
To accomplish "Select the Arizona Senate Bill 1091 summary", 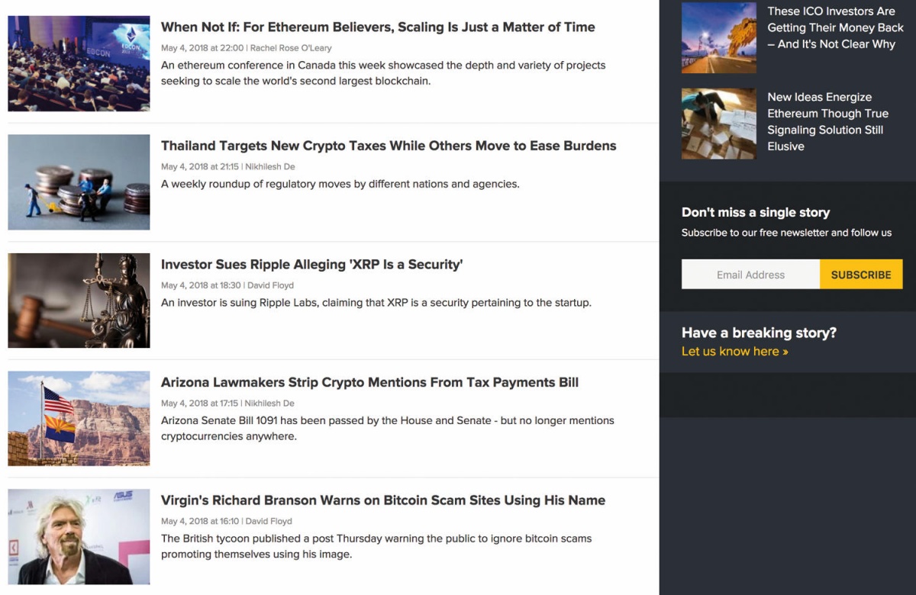I will click(388, 428).
